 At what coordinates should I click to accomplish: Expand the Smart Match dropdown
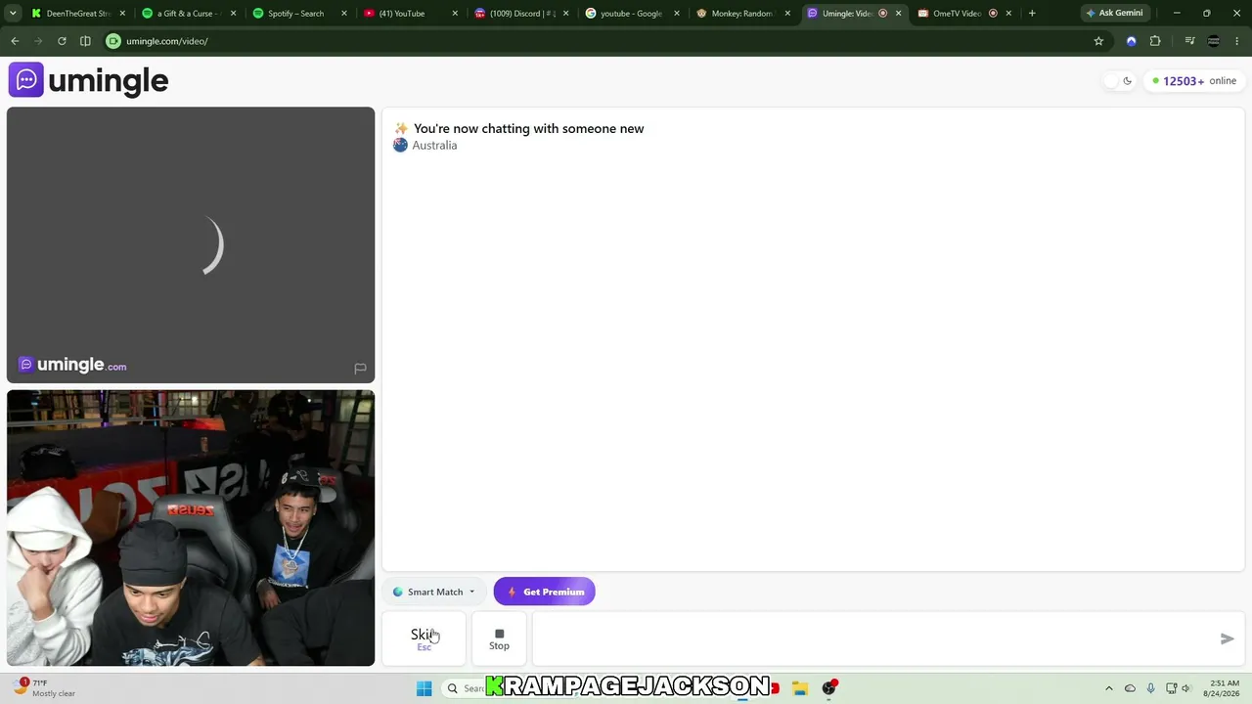pos(434,592)
